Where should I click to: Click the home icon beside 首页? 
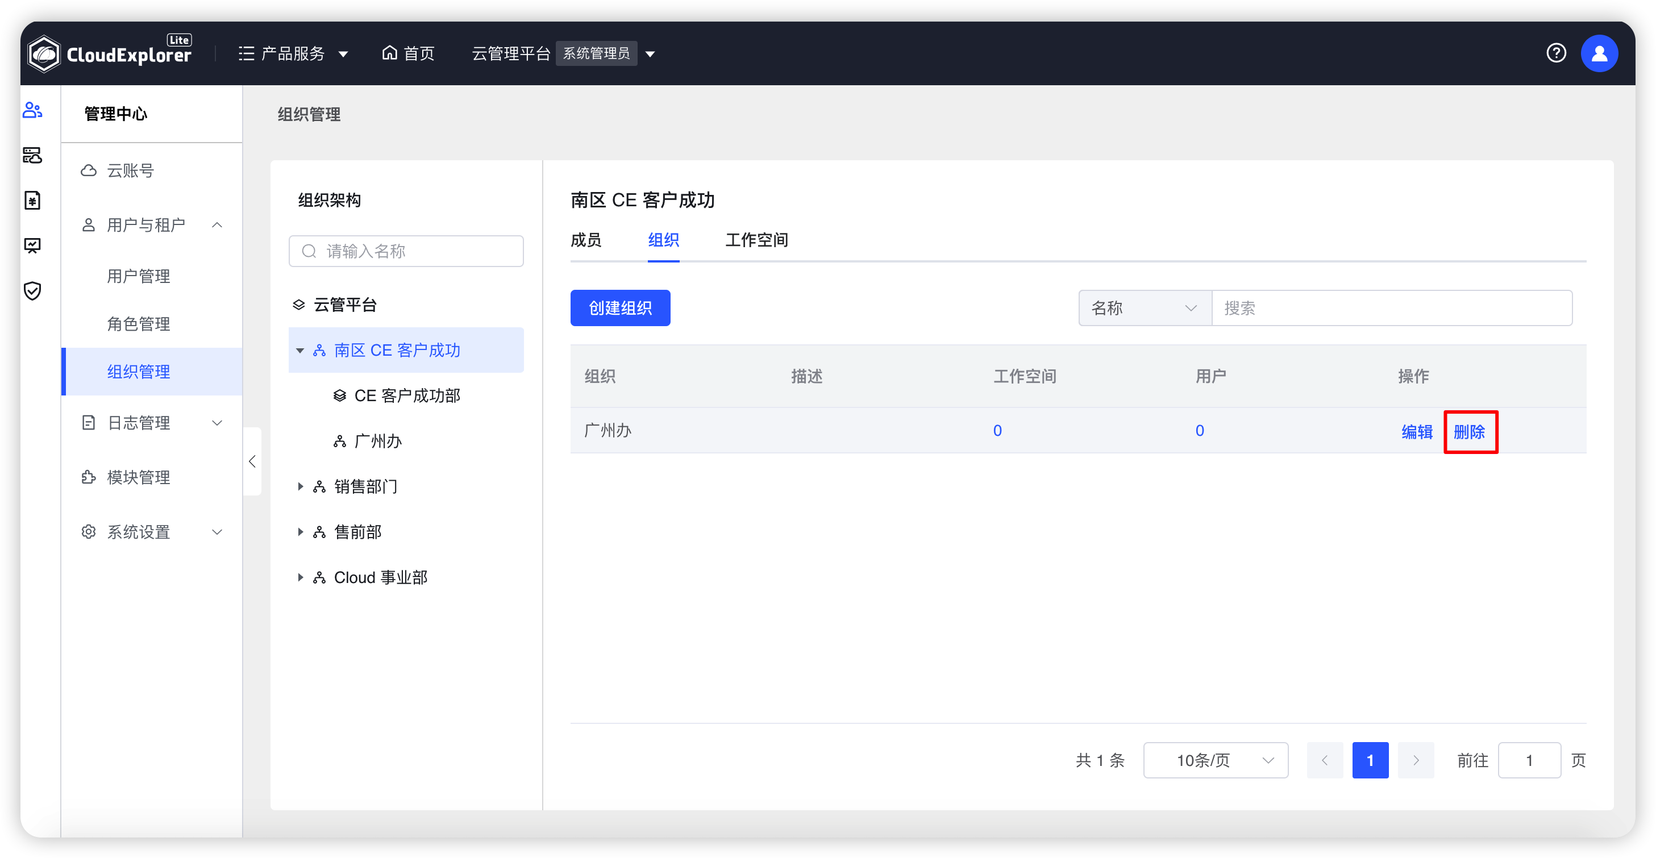coord(390,53)
